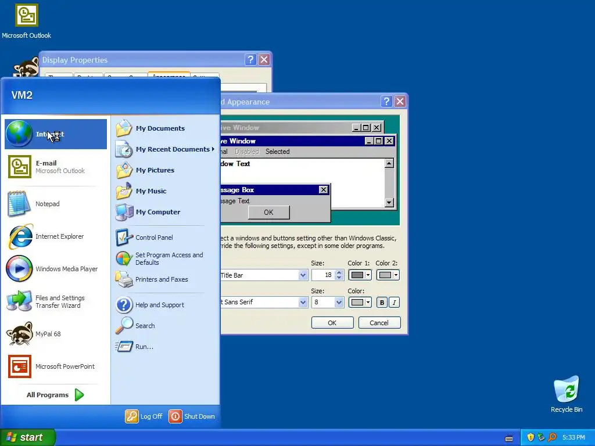Screen dimensions: 595x446
Task: Open Files and Settings Transfer Wizard
Action: coord(55,301)
